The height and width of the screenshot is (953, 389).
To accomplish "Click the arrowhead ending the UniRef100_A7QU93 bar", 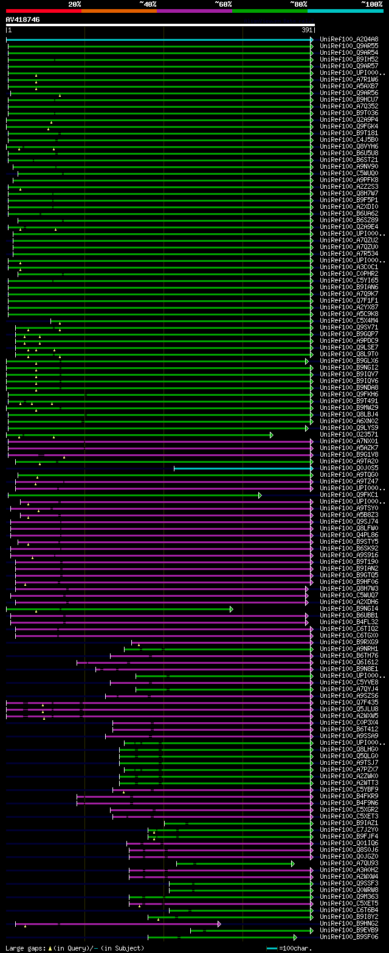I will click(x=293, y=863).
